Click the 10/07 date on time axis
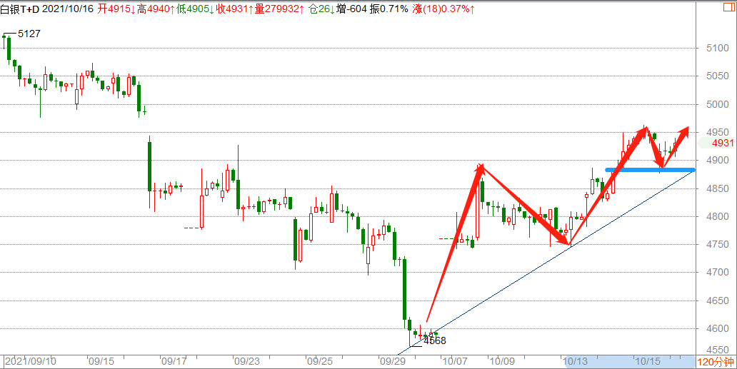 pos(453,362)
